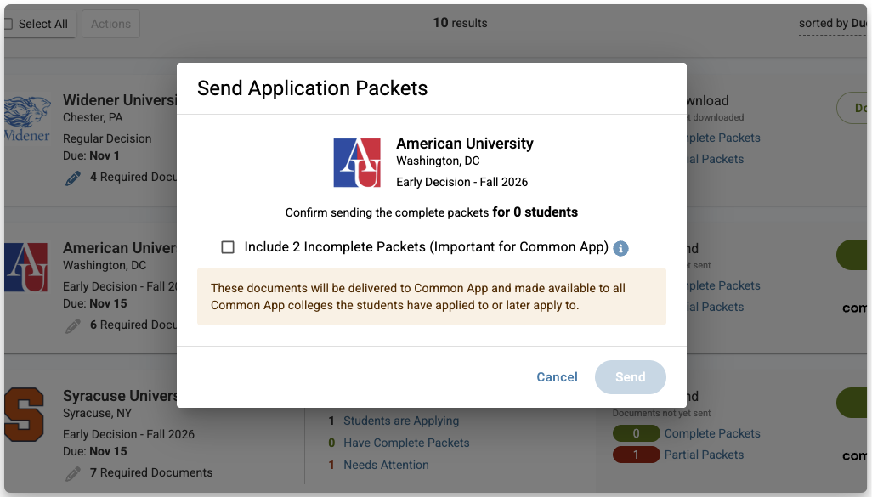Click the Send button in the dialog

pyautogui.click(x=630, y=377)
